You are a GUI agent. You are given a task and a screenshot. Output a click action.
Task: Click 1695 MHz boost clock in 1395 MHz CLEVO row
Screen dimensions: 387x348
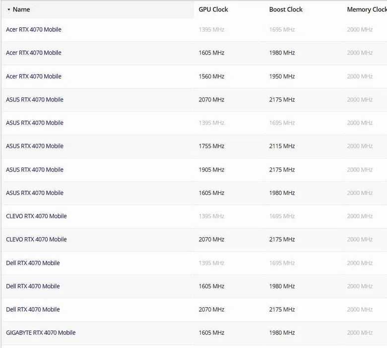pos(282,216)
